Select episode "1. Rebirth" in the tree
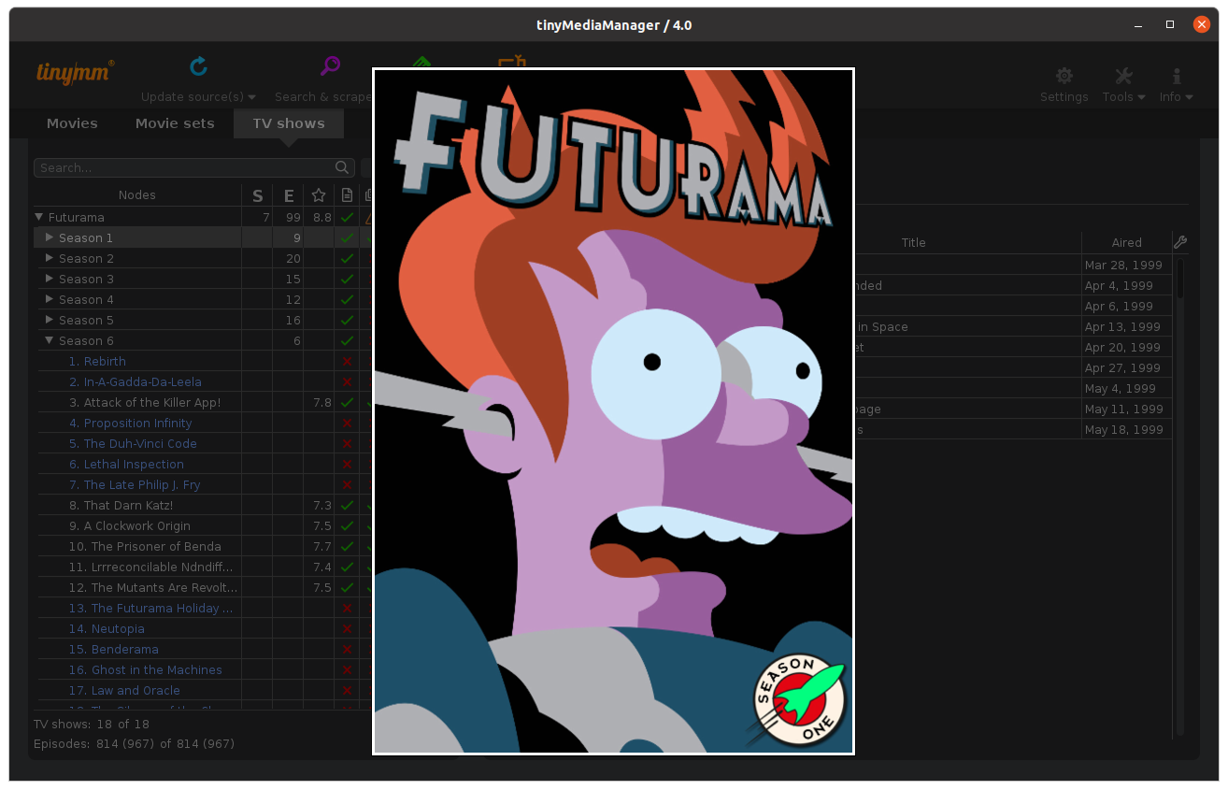Viewport: 1228px width, 790px height. (x=104, y=362)
